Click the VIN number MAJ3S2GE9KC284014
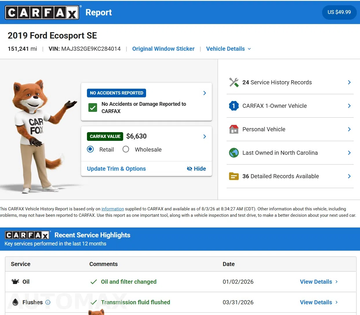Screen dimensions: 360x315 pos(91,49)
